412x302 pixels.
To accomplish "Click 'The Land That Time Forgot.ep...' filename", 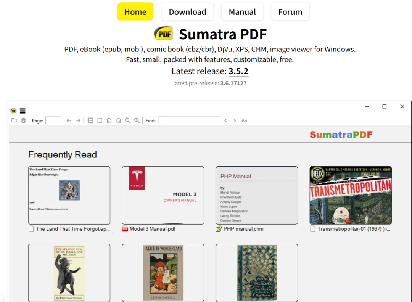I will coord(73,229).
